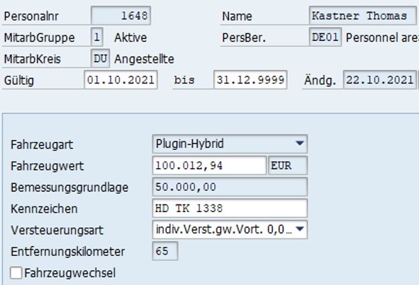Viewport: 419px width, 285px height.
Task: Click the Aktive text
Action: 130,37
